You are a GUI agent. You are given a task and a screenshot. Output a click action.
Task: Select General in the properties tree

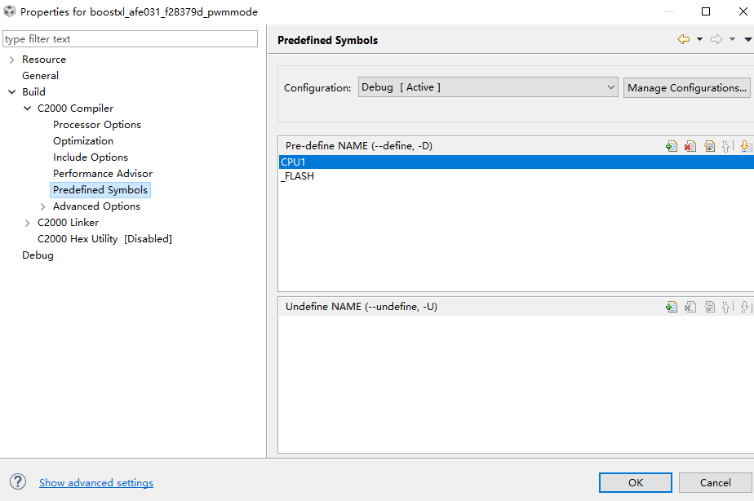(x=41, y=76)
